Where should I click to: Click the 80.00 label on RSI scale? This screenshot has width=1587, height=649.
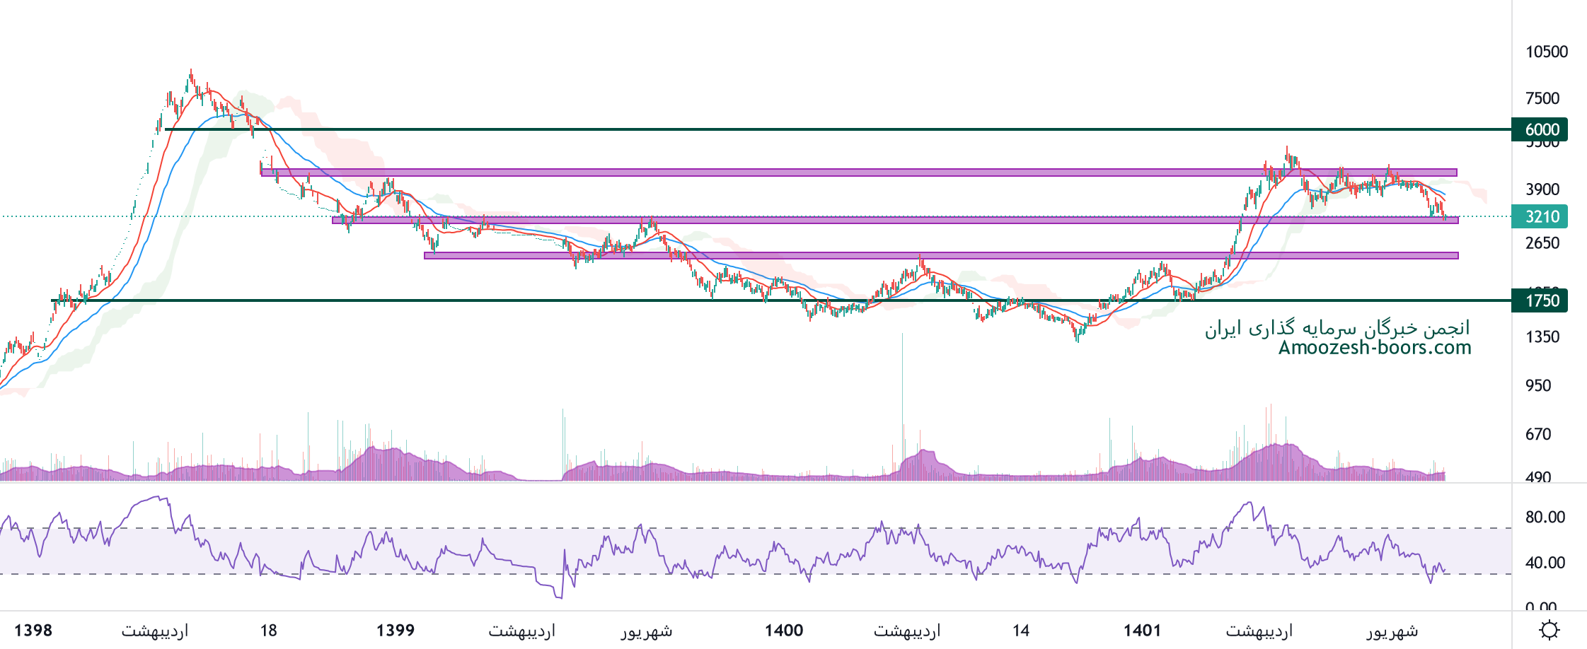1545,517
